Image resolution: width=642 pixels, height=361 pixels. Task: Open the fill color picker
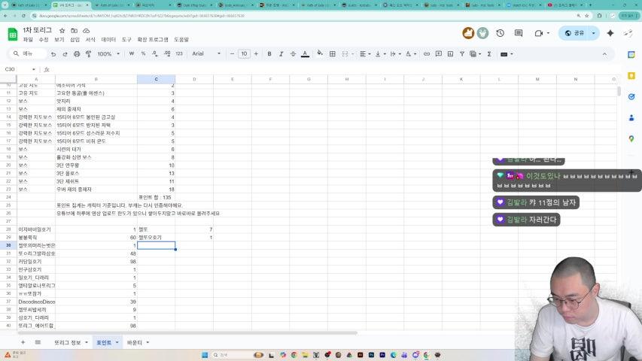(320, 53)
